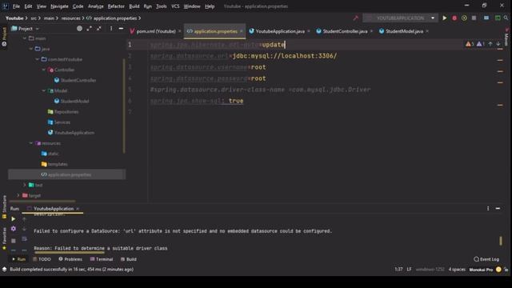Select StudentController in project tree
The width and height of the screenshot is (512, 288).
(x=78, y=80)
